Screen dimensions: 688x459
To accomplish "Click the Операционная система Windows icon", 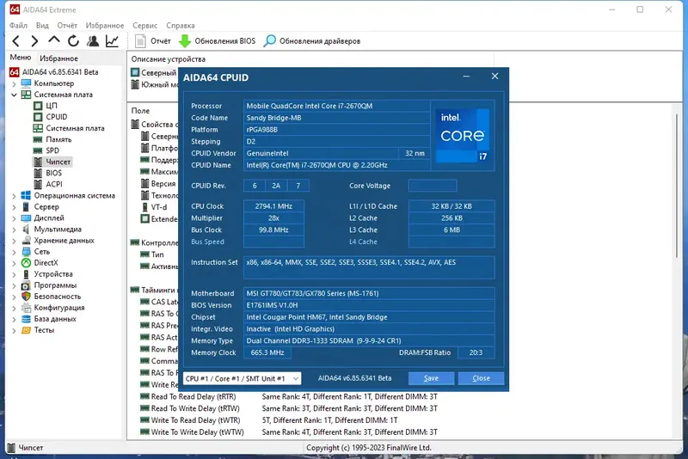I will [x=27, y=195].
